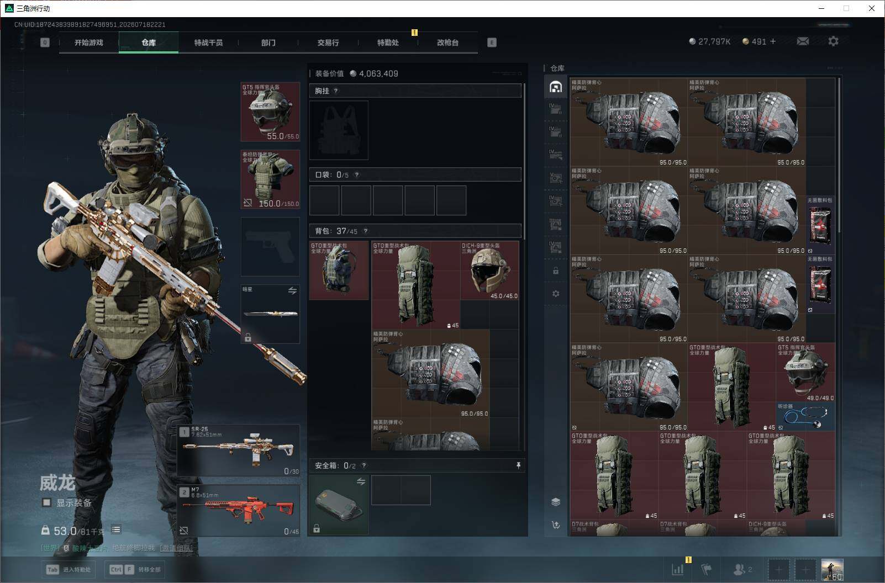Select the 听诊器 stethoscope item in the warehouse
The width and height of the screenshot is (885, 583).
tap(806, 416)
